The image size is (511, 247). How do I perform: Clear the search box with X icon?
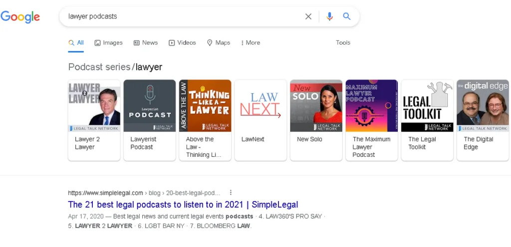(x=308, y=16)
